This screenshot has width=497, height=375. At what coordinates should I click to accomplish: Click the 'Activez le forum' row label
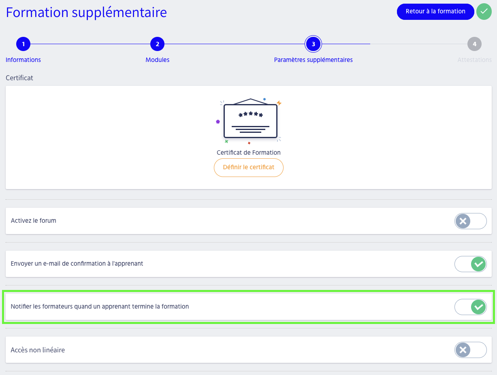(34, 221)
